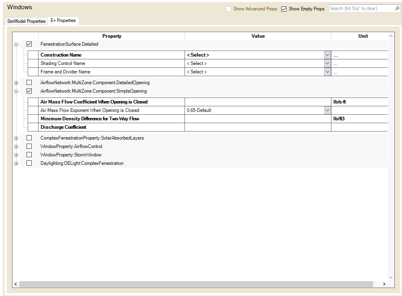
Task: Edit Discharge Coefficient value cell
Action: 258,127
